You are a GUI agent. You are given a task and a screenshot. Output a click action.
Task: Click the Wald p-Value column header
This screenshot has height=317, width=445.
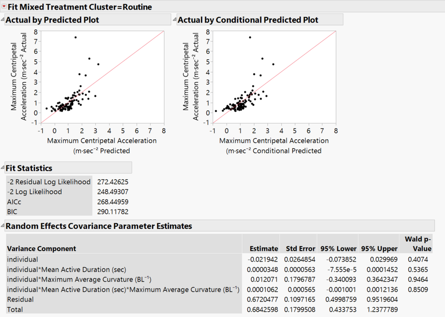pos(416,245)
